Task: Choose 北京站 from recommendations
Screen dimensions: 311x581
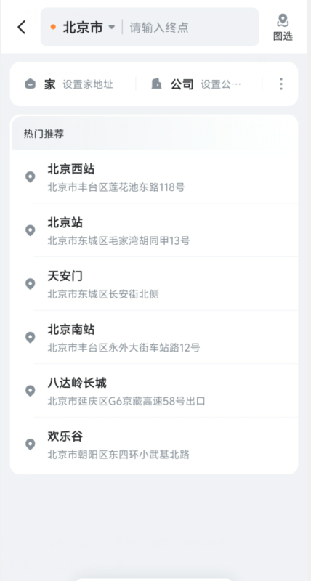Action: click(x=166, y=230)
